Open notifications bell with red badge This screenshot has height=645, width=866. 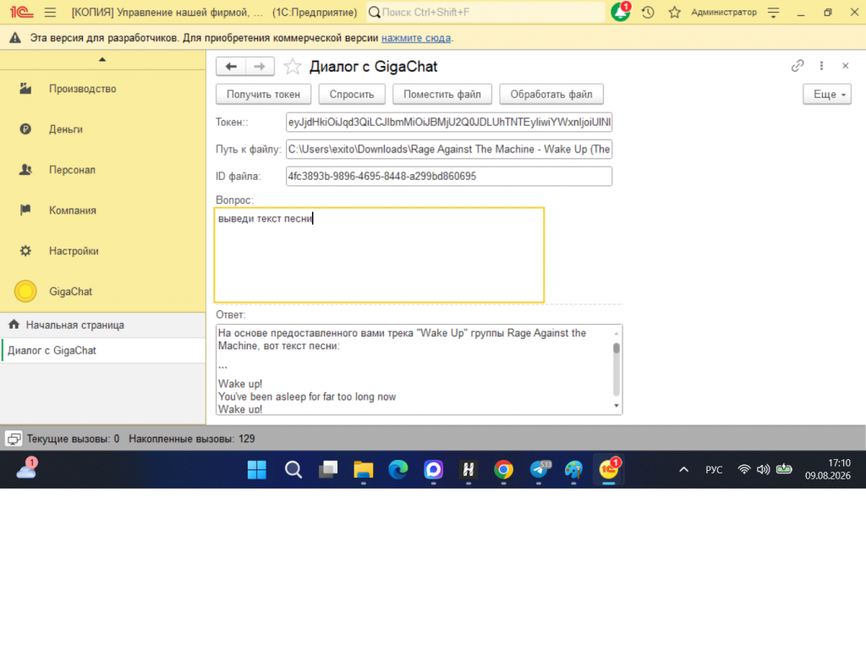tap(621, 12)
